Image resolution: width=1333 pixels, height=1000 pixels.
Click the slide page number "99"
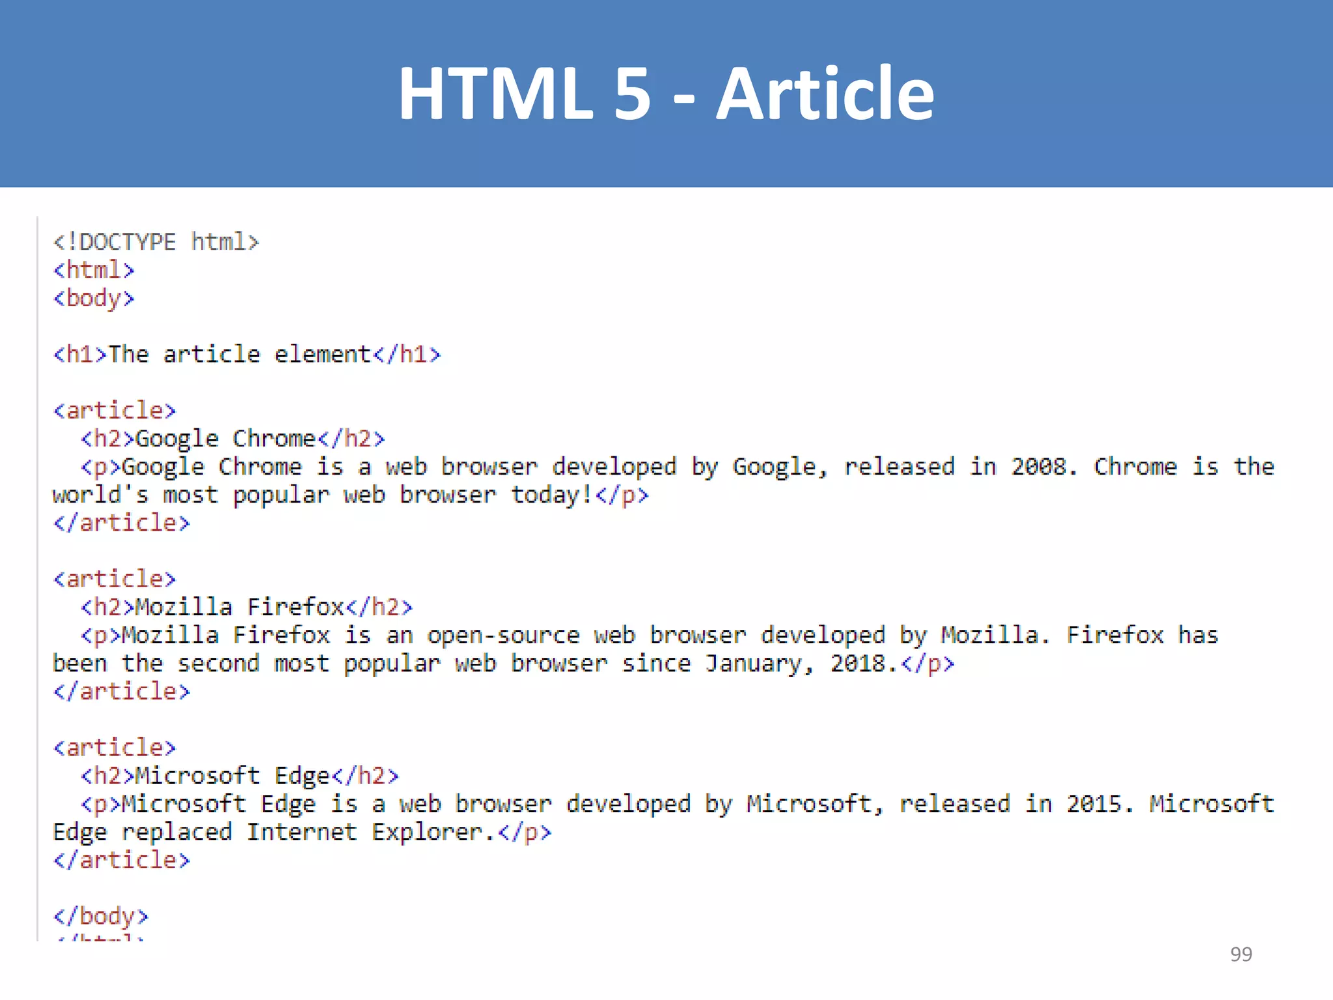1241,954
